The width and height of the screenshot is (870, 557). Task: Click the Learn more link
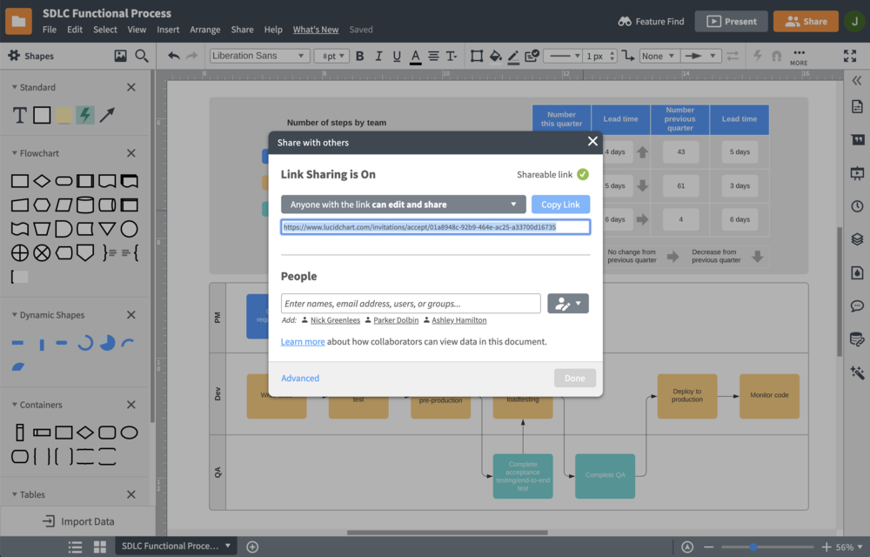coord(301,341)
